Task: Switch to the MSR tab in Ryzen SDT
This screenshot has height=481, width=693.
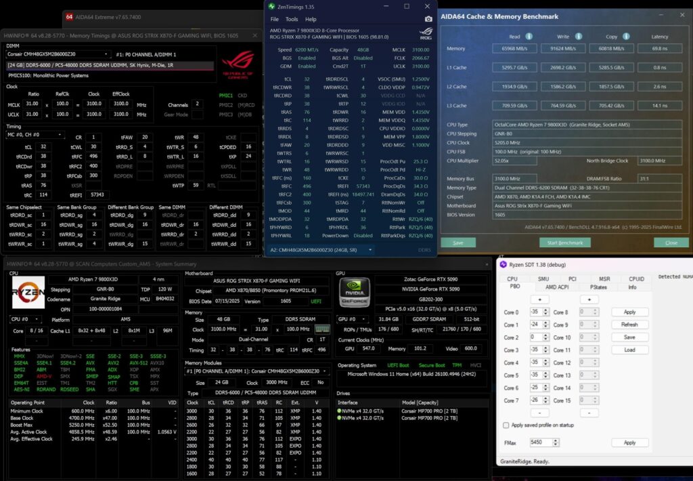Action: (x=604, y=278)
